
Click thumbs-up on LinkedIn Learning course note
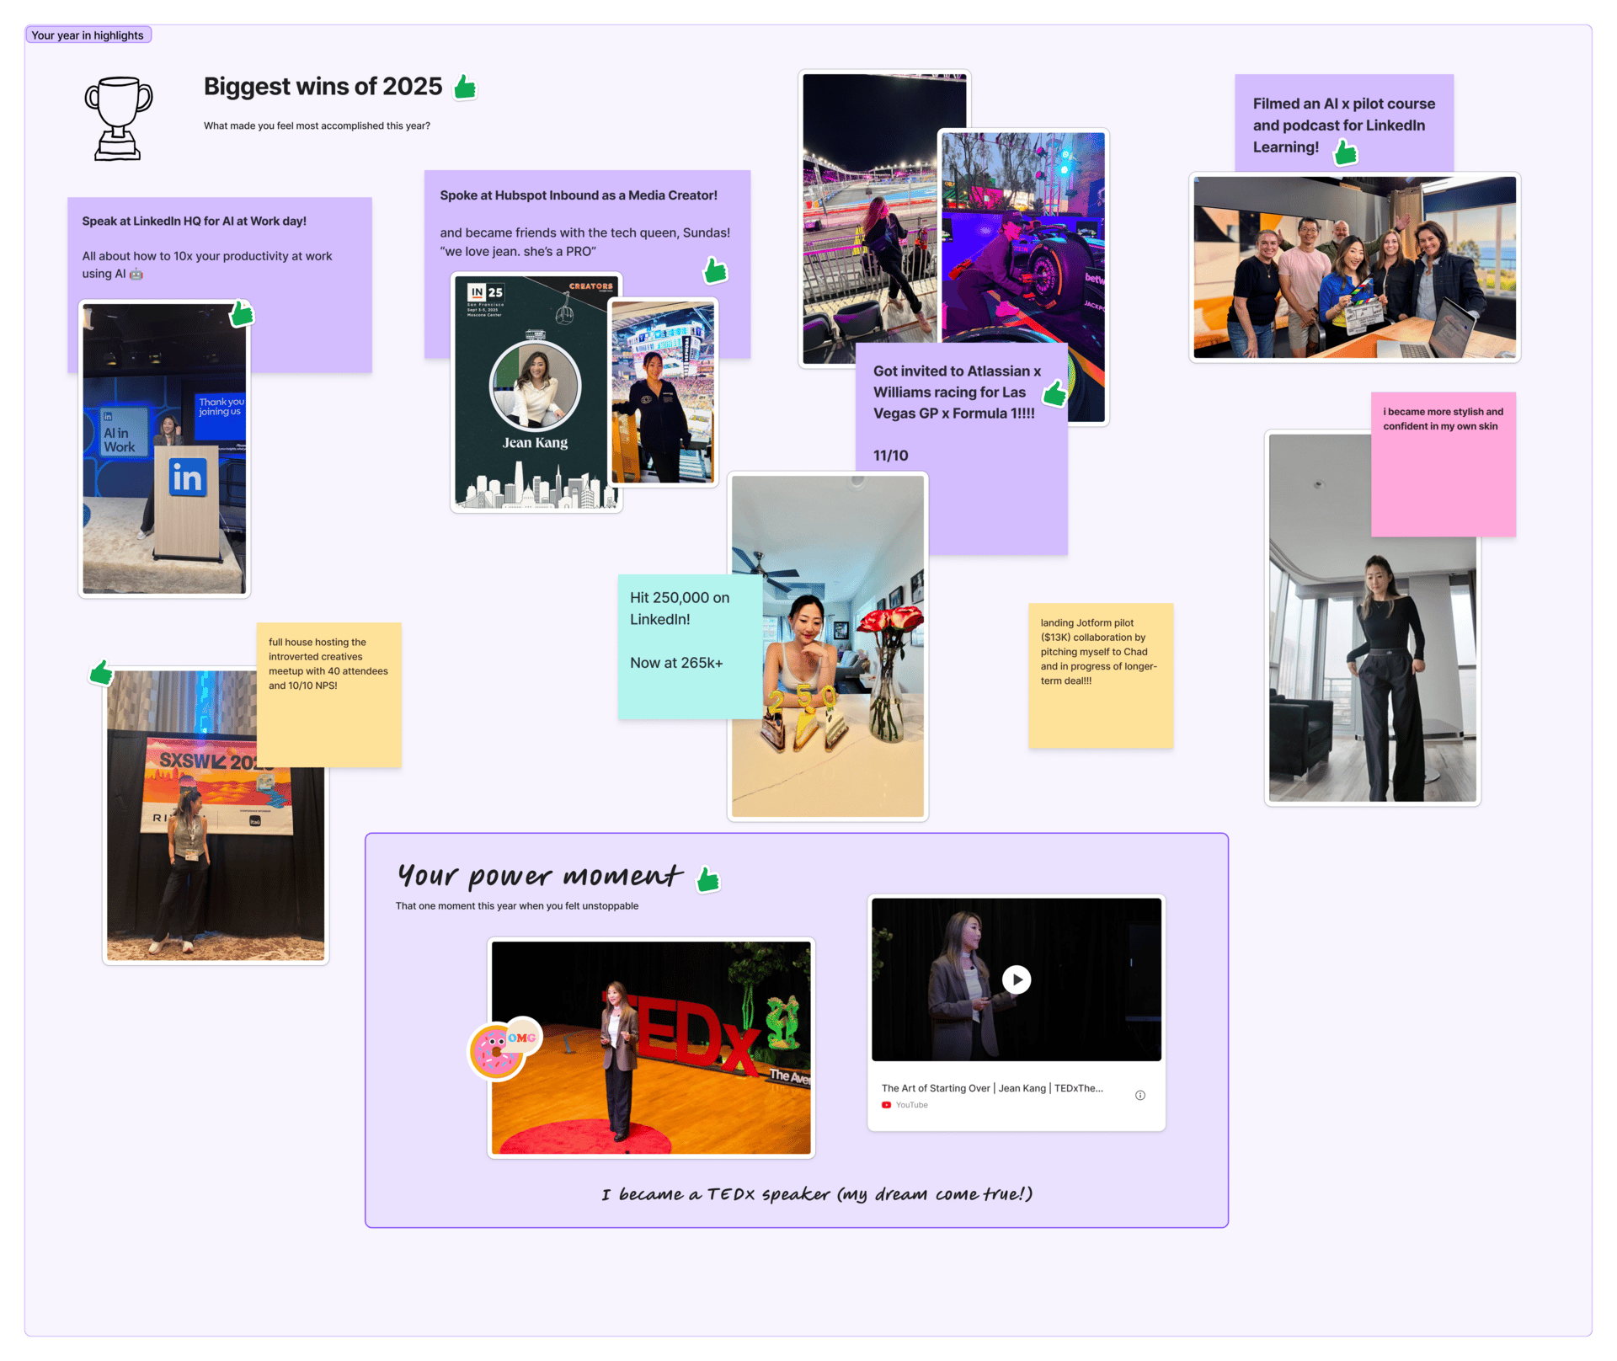1346,152
